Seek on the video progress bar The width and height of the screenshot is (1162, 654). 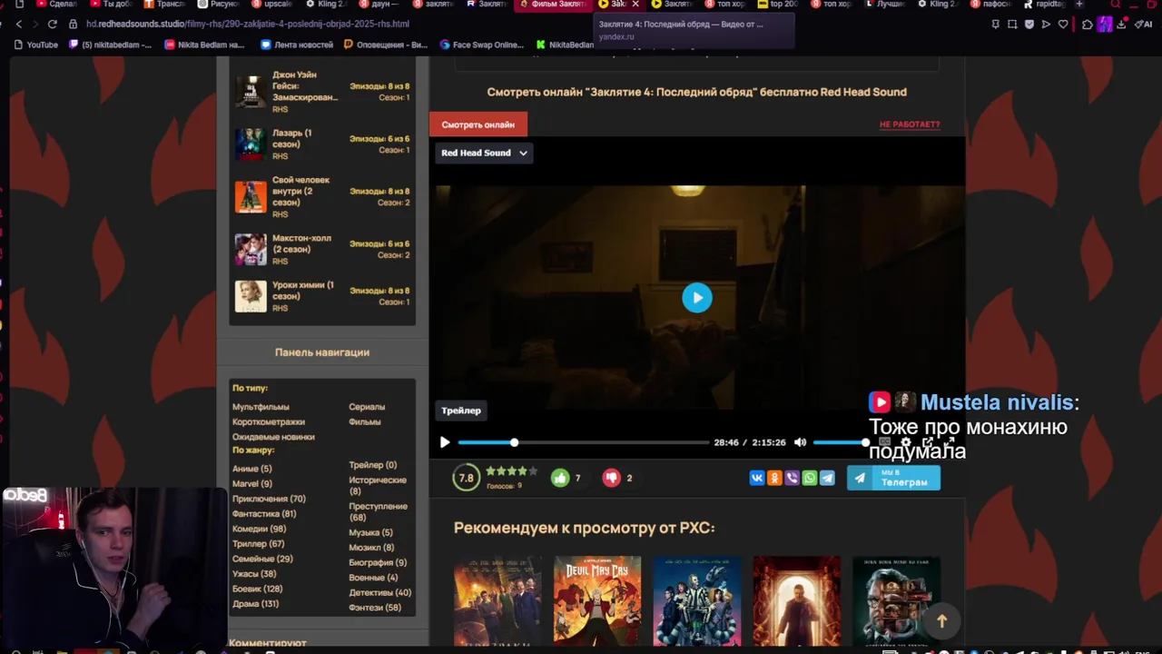pyautogui.click(x=584, y=442)
